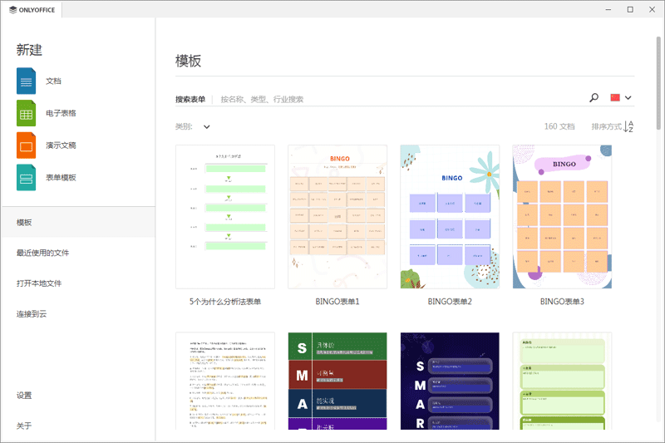Viewport: 665px width, 443px height.
Task: Click the magnifier search icon
Action: click(x=594, y=98)
